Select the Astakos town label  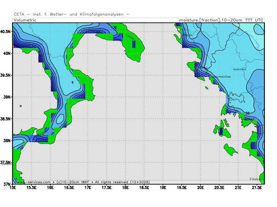248,119
